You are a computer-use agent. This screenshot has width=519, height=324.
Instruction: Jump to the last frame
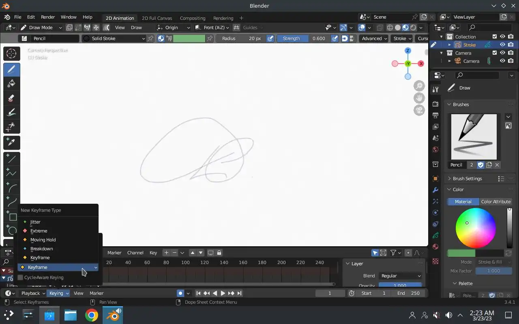(239, 293)
